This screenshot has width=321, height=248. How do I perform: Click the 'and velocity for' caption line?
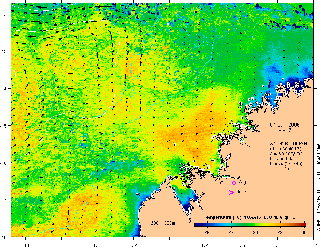(x=286, y=154)
